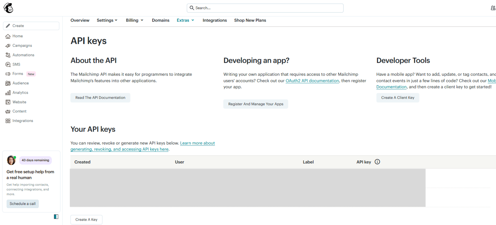
Task: Click Create A Client Key button
Action: 398,98
